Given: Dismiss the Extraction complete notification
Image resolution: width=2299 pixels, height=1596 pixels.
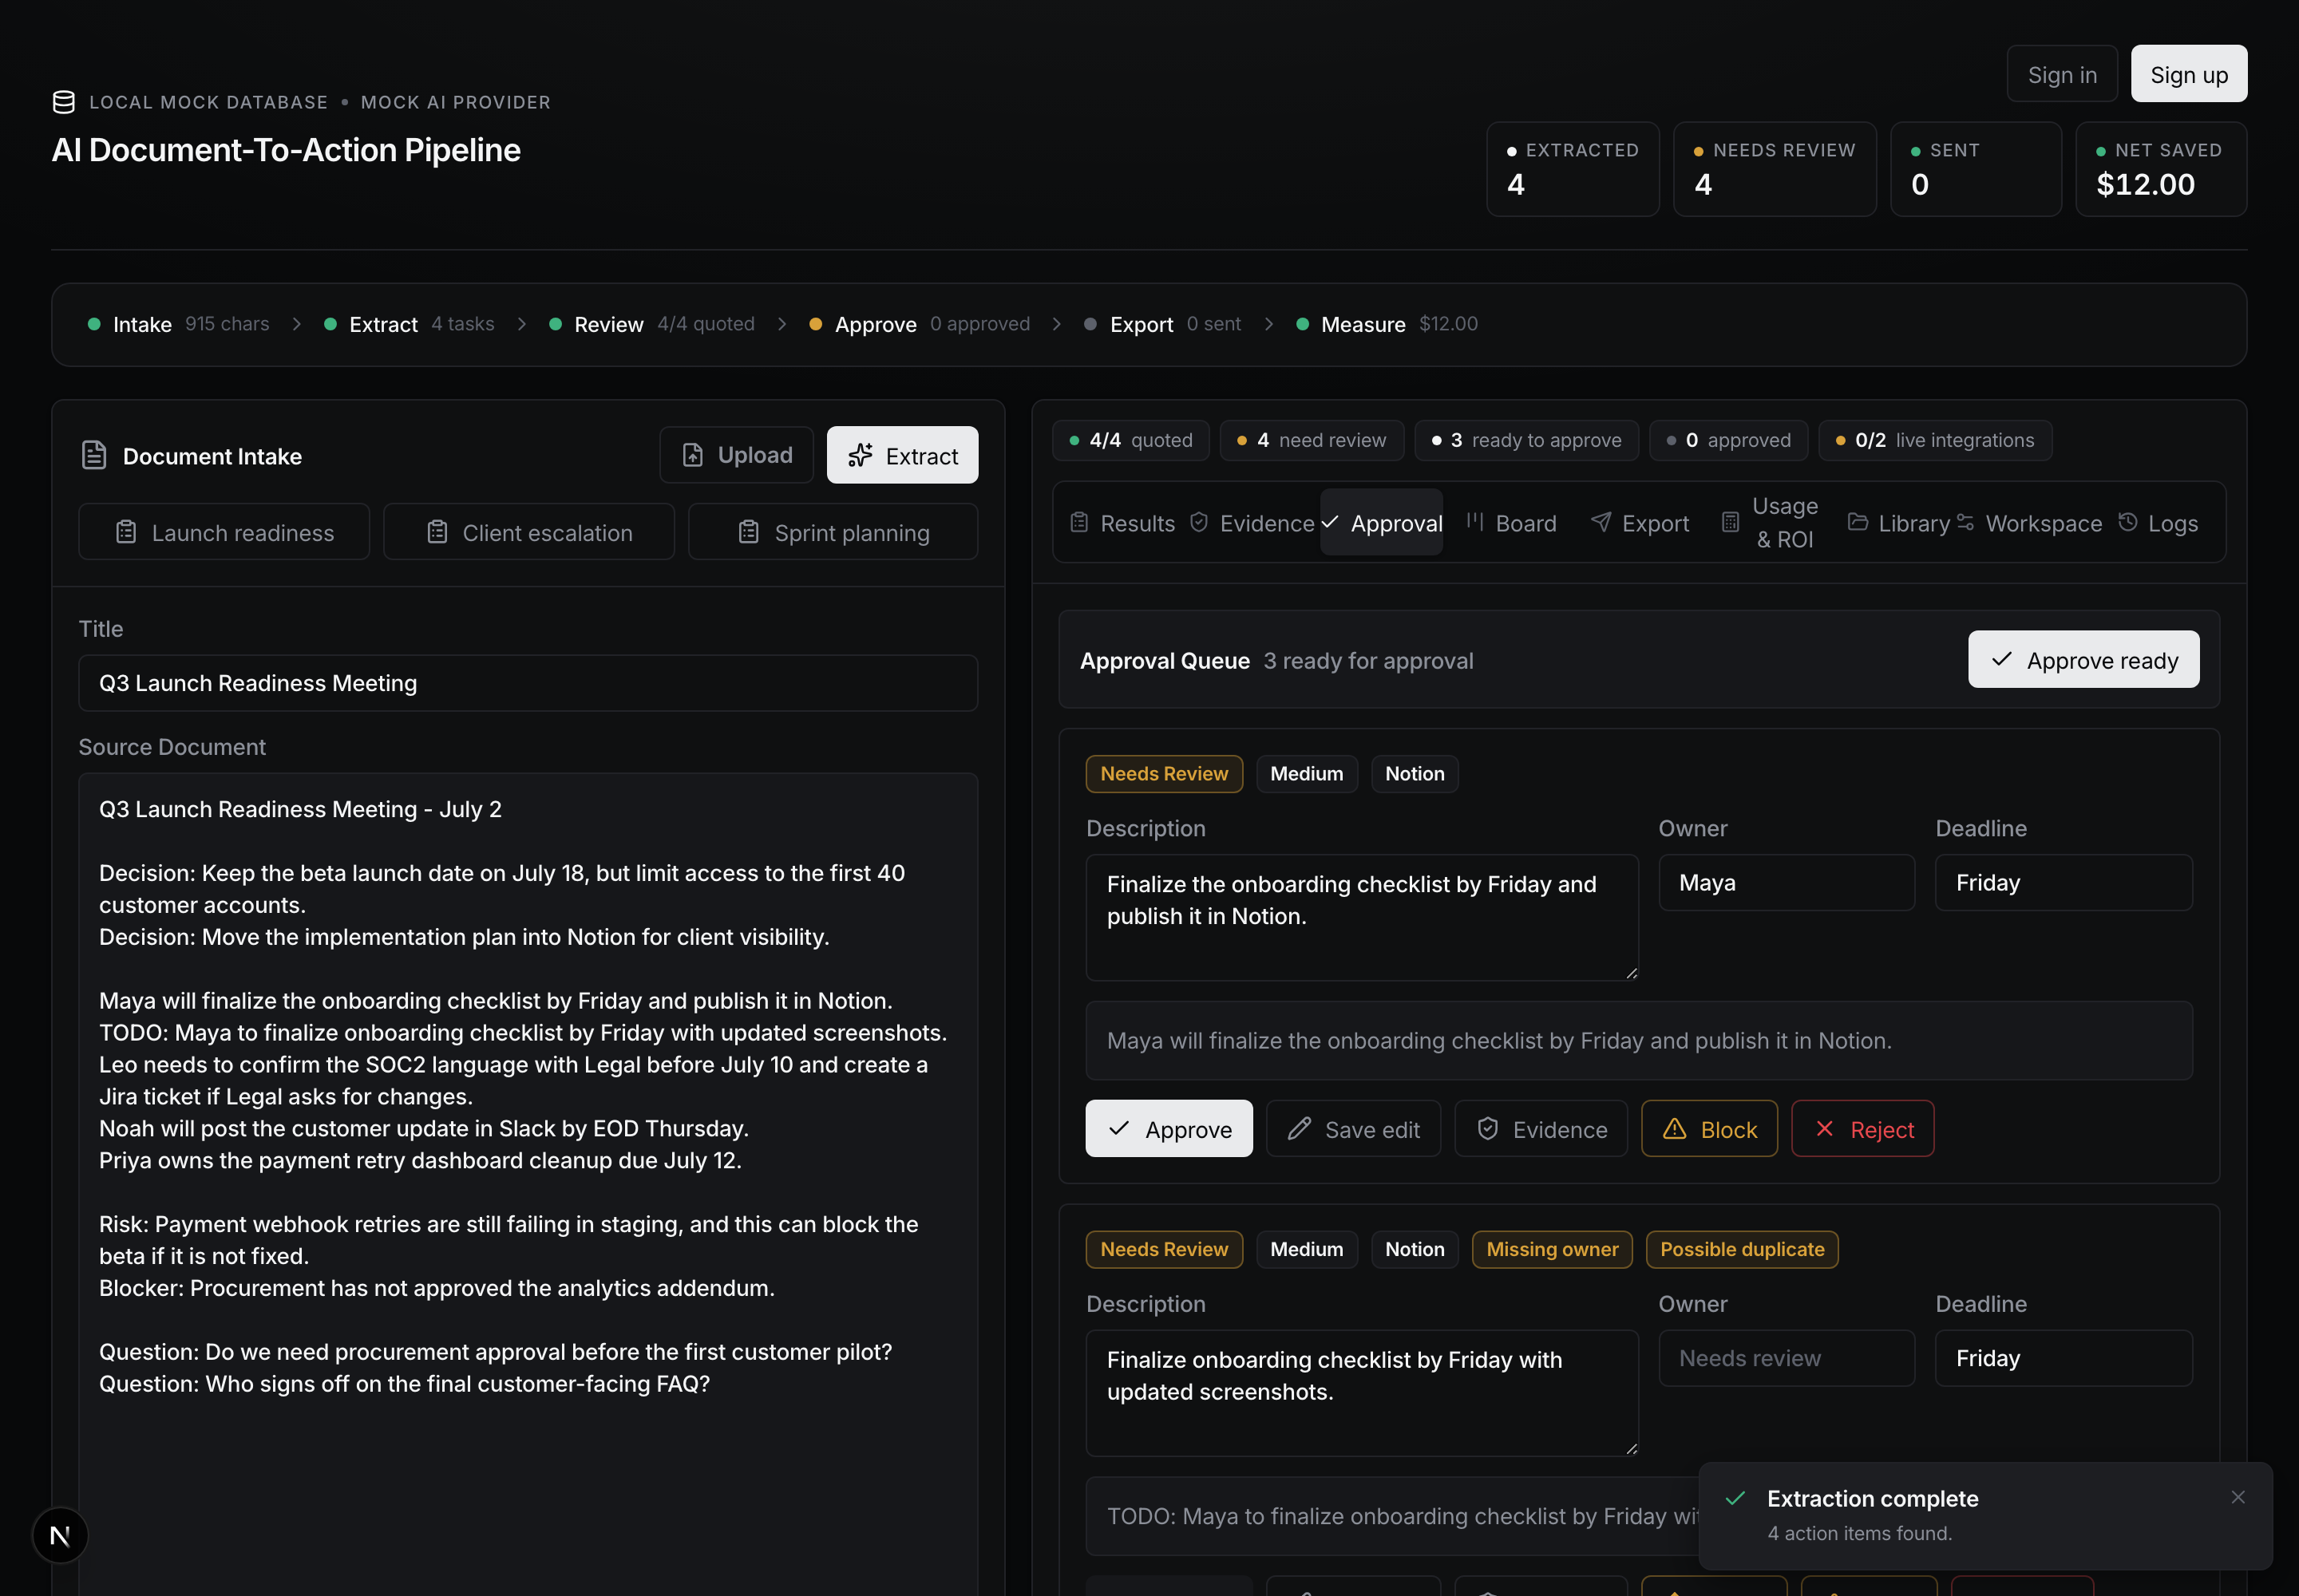Looking at the screenshot, I should [2238, 1497].
